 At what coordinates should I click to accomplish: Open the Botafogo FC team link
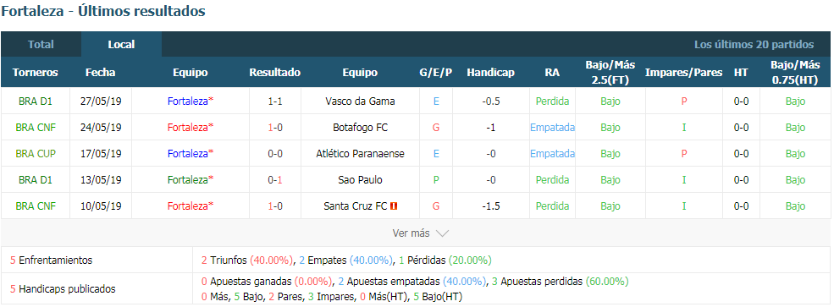pyautogui.click(x=360, y=128)
